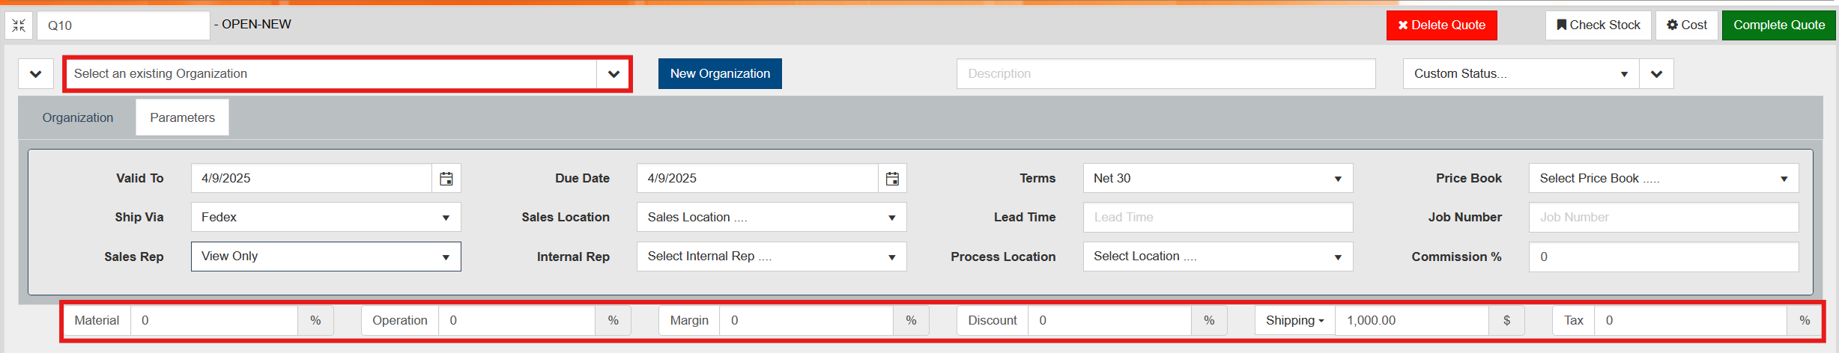Image resolution: width=1839 pixels, height=353 pixels.
Task: Click the Delete Quote button
Action: 1440,25
